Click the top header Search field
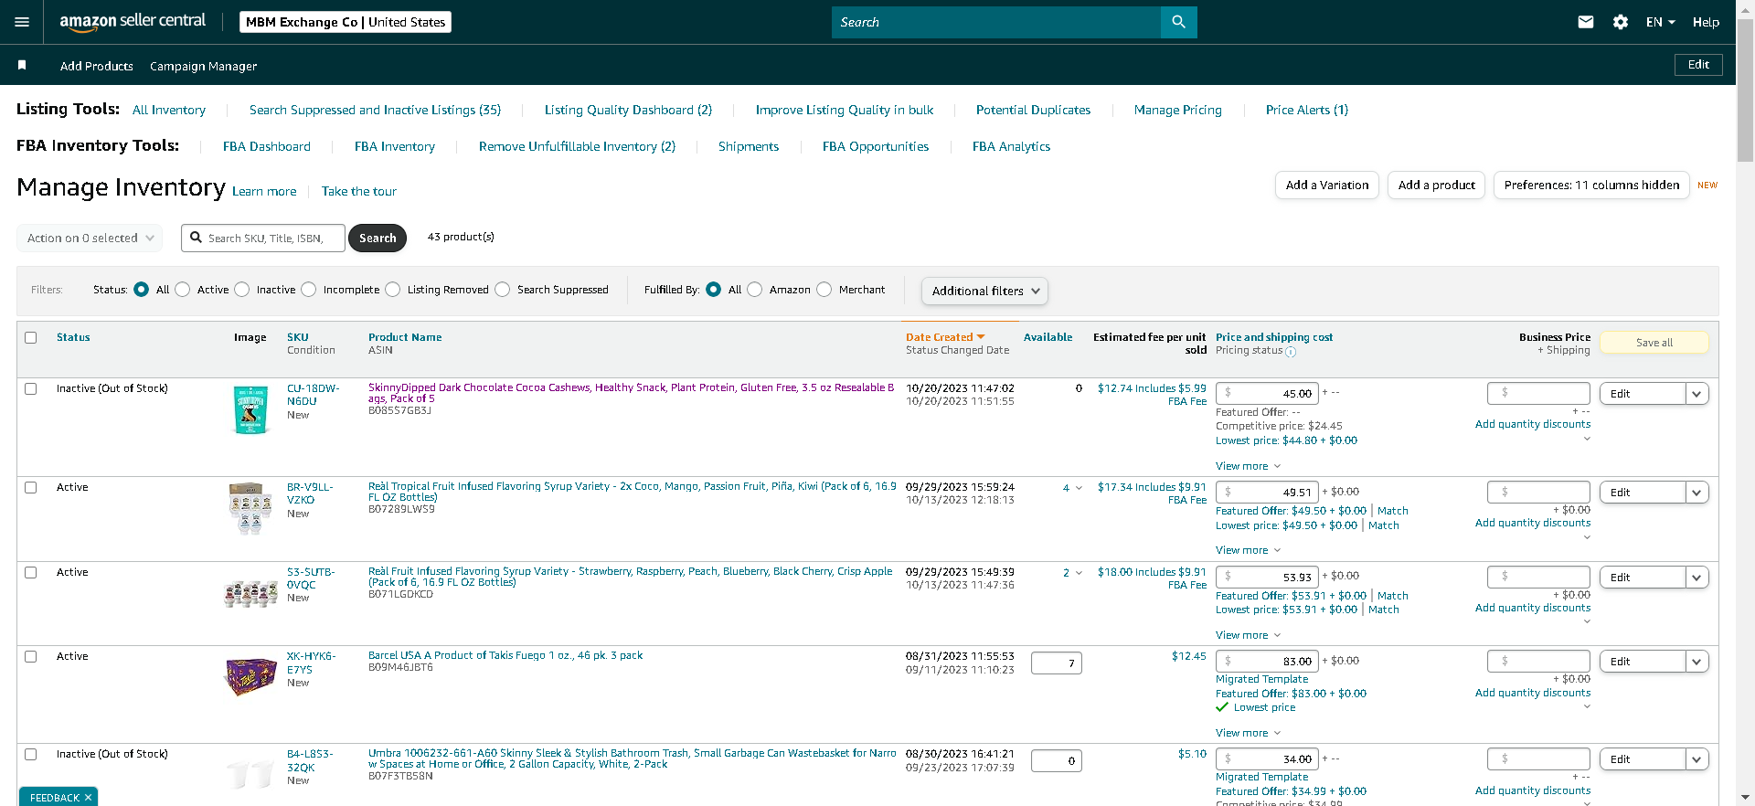 [x=996, y=22]
